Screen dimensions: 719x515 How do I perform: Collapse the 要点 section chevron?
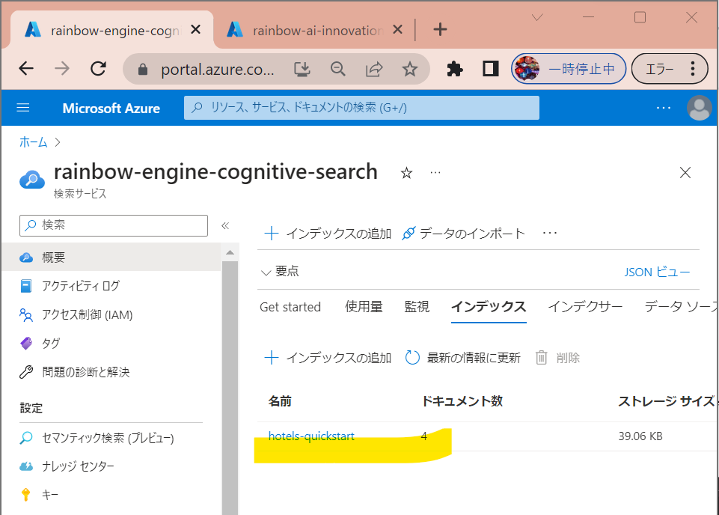266,272
